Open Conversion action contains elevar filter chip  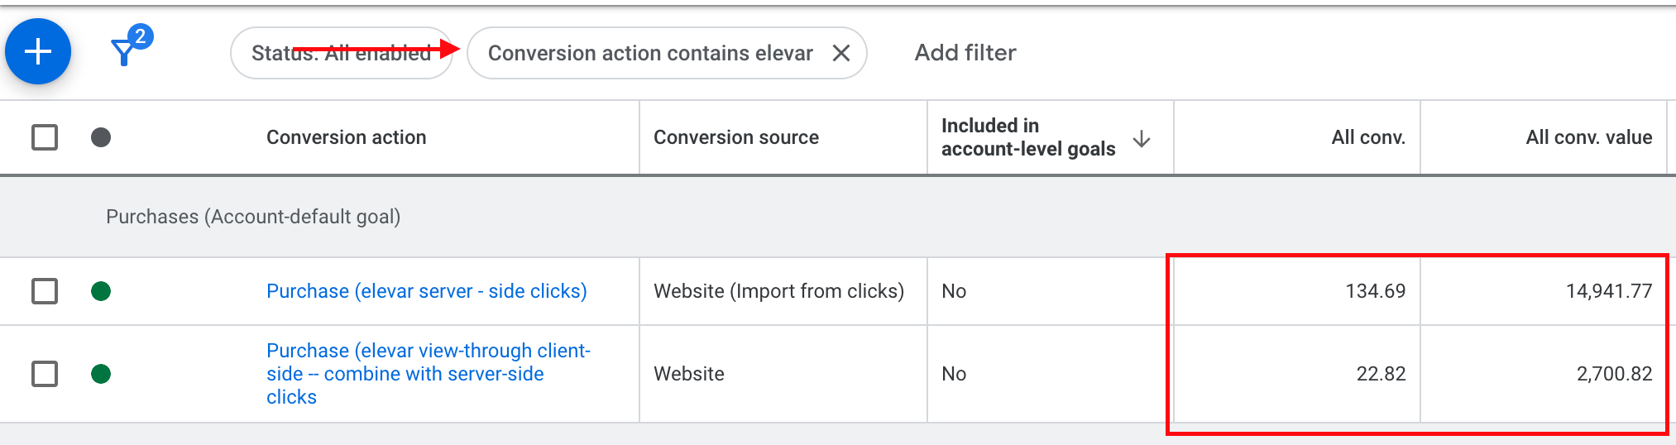point(649,53)
